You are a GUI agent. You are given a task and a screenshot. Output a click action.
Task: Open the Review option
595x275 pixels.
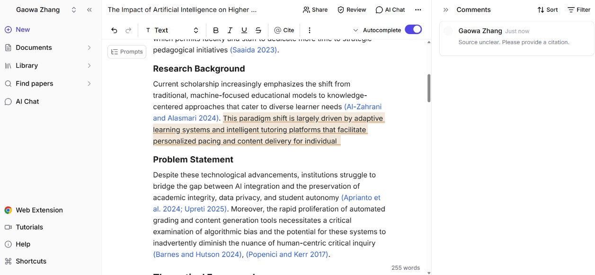click(352, 9)
